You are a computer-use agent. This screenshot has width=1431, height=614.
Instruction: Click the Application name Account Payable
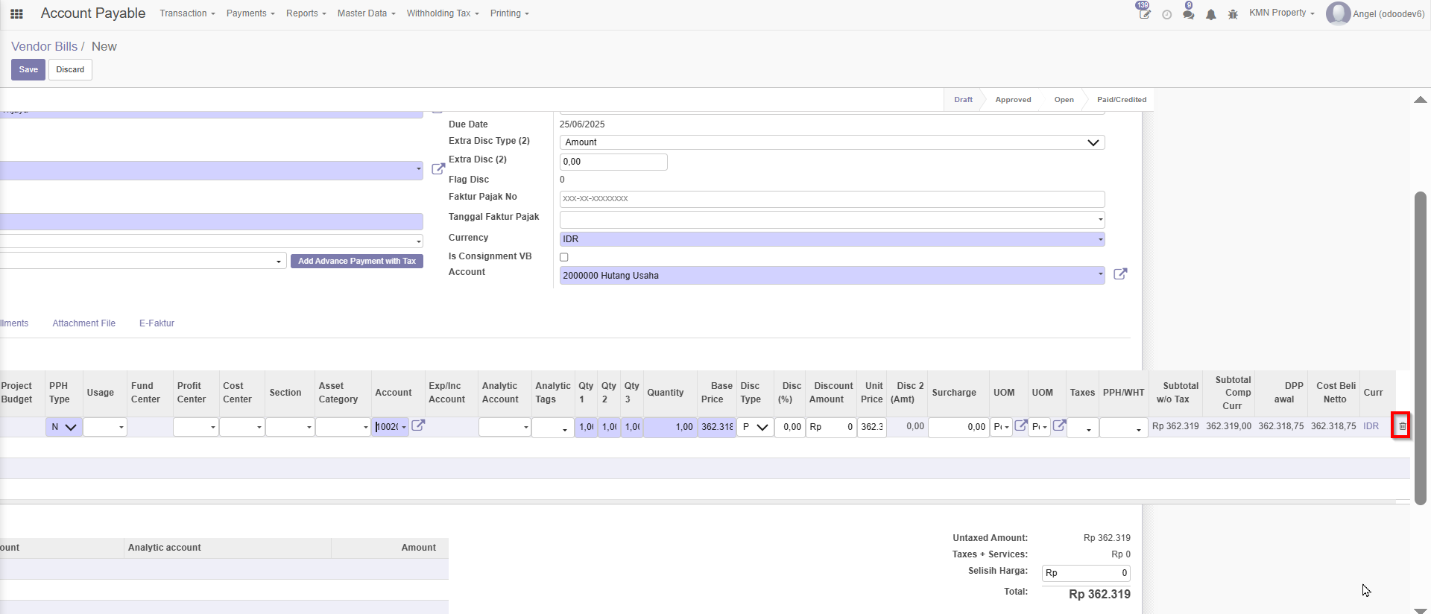pyautogui.click(x=93, y=13)
